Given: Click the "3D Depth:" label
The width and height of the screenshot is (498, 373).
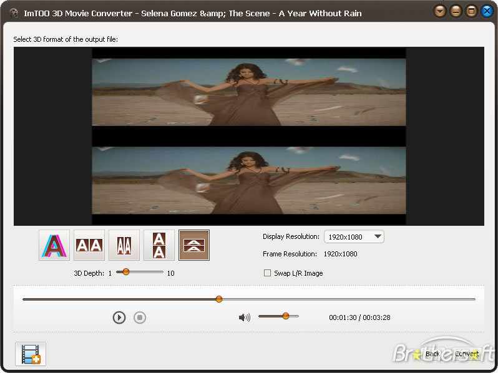Looking at the screenshot, I should [89, 273].
